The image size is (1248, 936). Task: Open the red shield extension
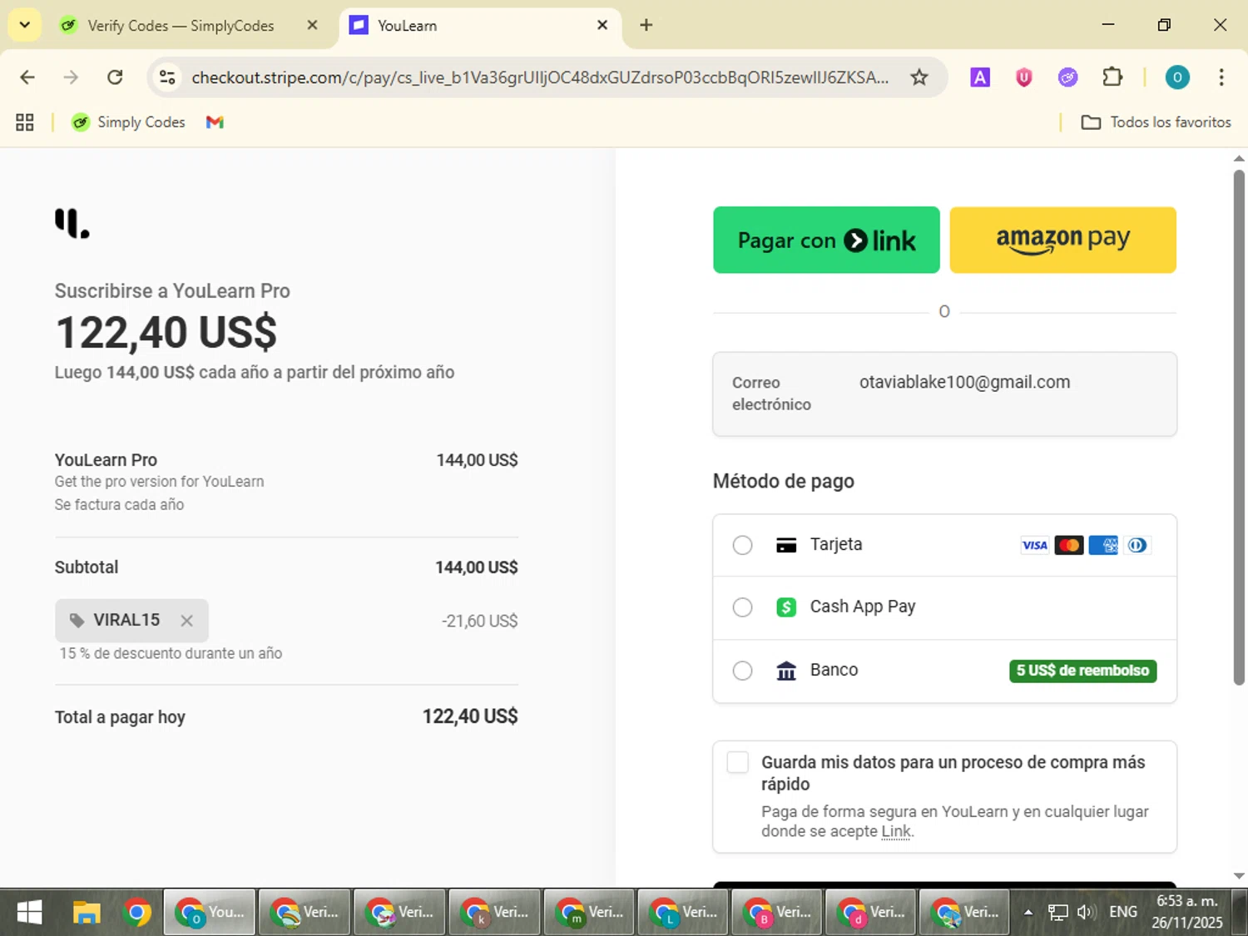pyautogui.click(x=1024, y=77)
